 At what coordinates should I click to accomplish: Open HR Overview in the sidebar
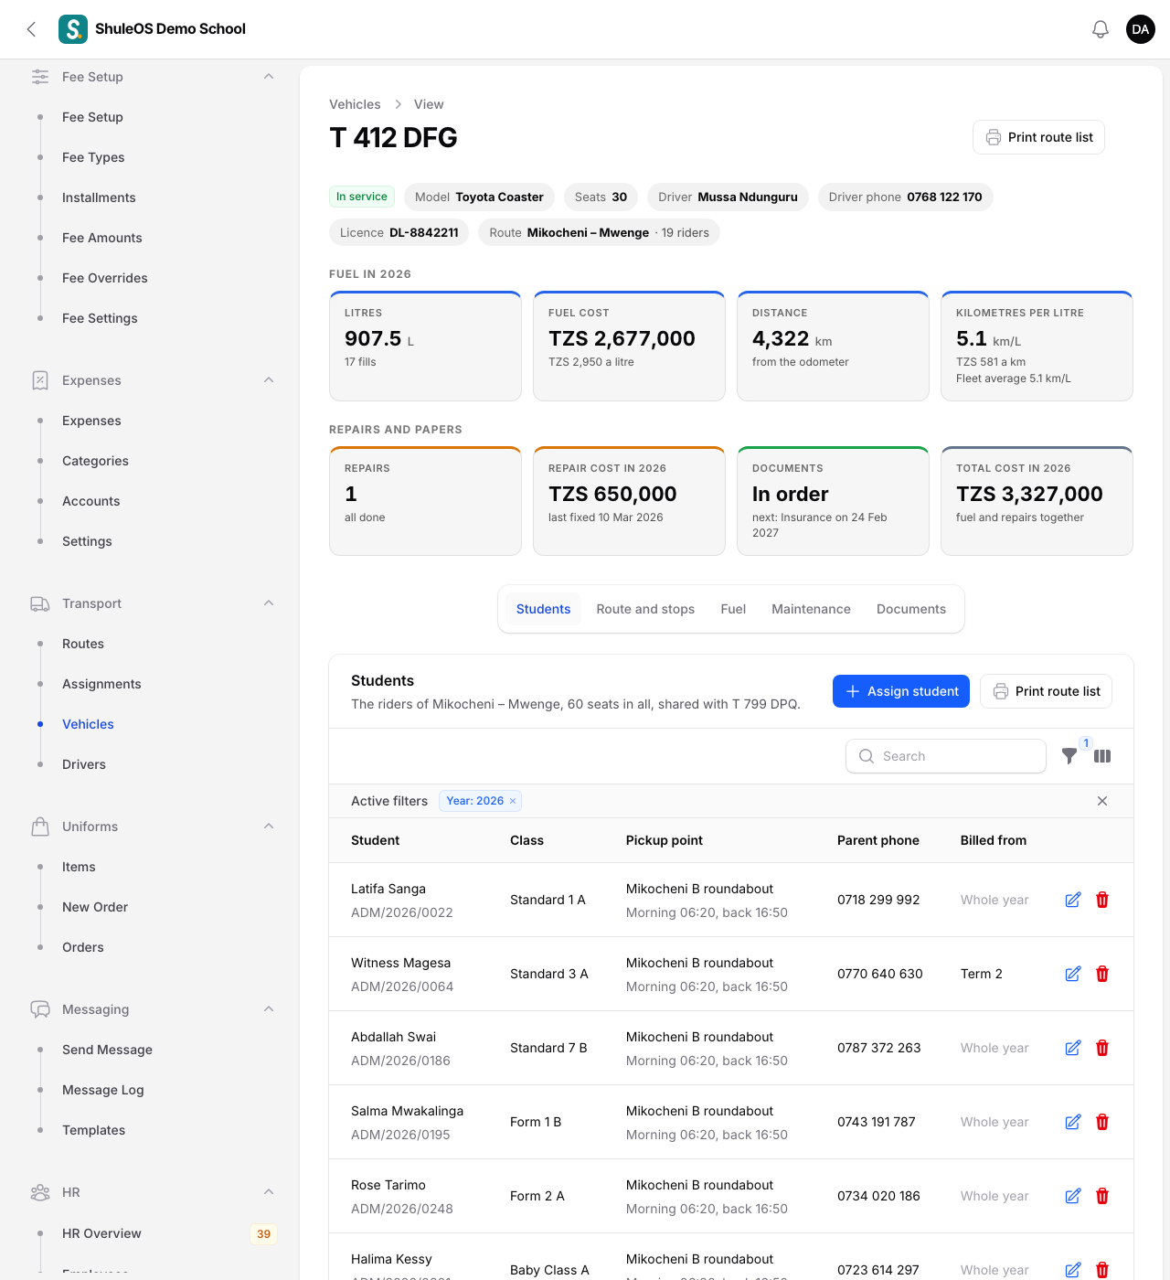click(x=101, y=1233)
